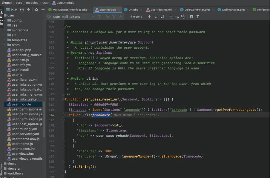Expand the templates folder
The height and width of the screenshot is (178, 270).
tap(4, 40)
